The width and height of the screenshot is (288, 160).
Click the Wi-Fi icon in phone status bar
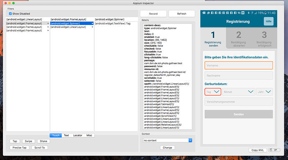pyautogui.click(x=252, y=13)
